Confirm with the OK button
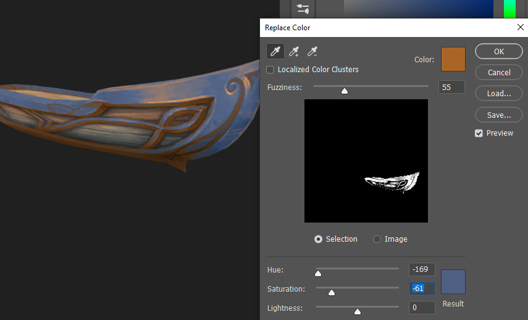Screen dimensions: 528x320 pos(499,51)
